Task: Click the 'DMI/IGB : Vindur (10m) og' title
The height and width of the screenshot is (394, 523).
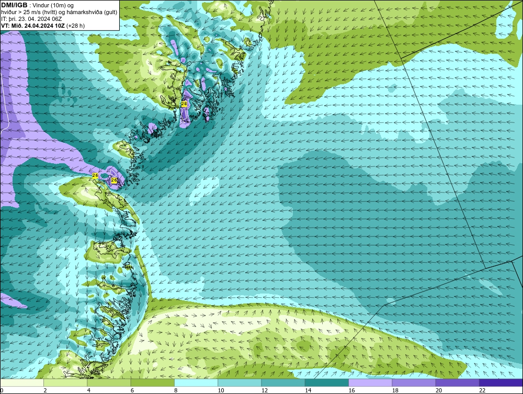Action: pyautogui.click(x=38, y=5)
